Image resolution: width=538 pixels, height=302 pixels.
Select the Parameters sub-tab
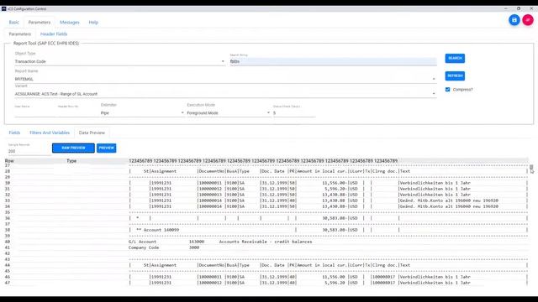click(20, 34)
